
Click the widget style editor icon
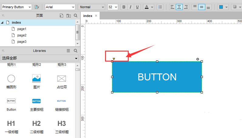pyautogui.click(x=37, y=7)
